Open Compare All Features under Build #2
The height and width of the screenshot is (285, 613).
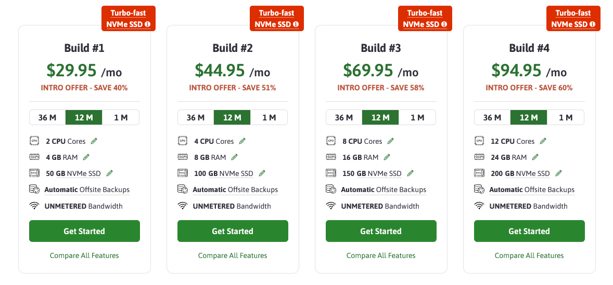tap(233, 255)
